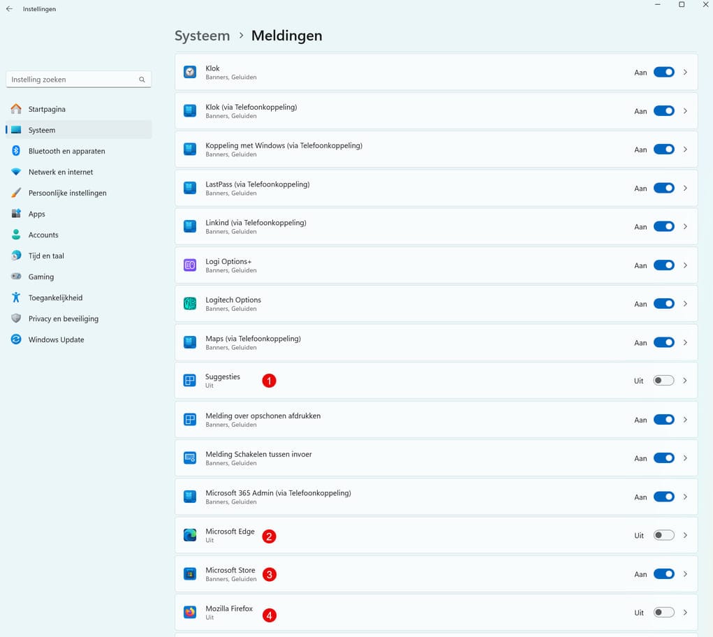This screenshot has width=713, height=637.
Task: Toggle Linkind (via Telefoonkoppeling) notifications
Action: tap(664, 226)
